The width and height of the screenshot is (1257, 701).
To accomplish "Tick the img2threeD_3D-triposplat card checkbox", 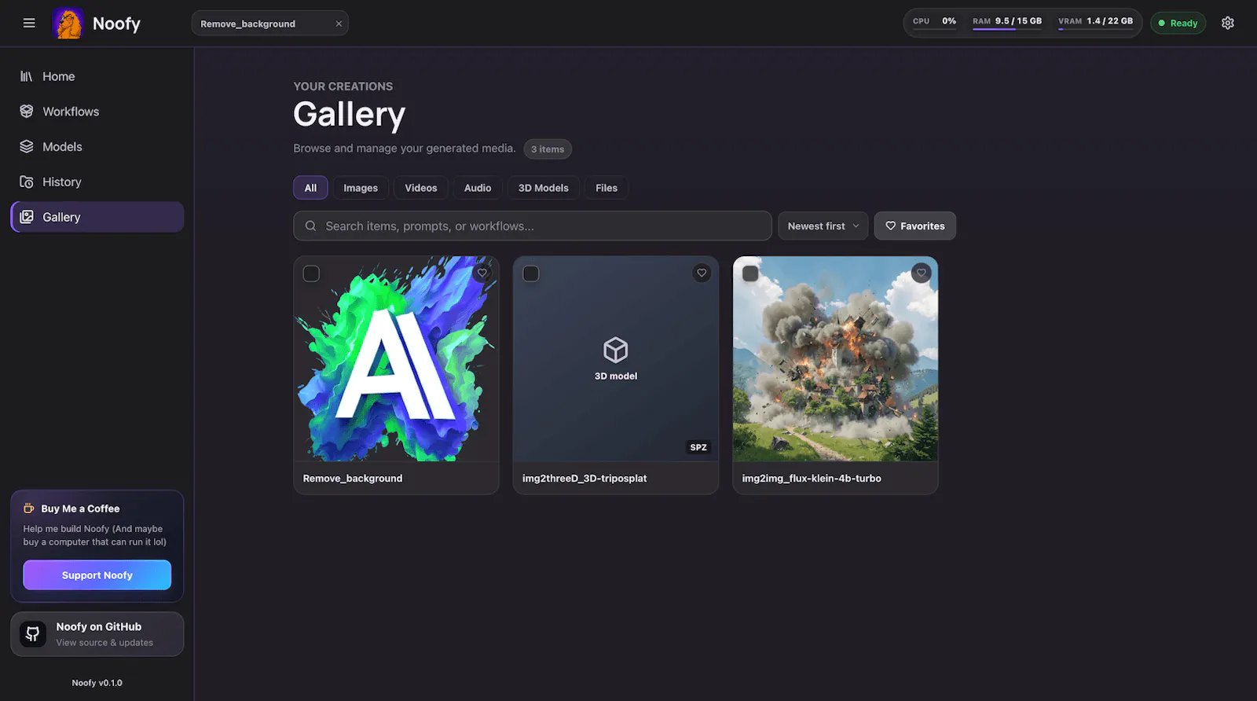I will click(531, 273).
